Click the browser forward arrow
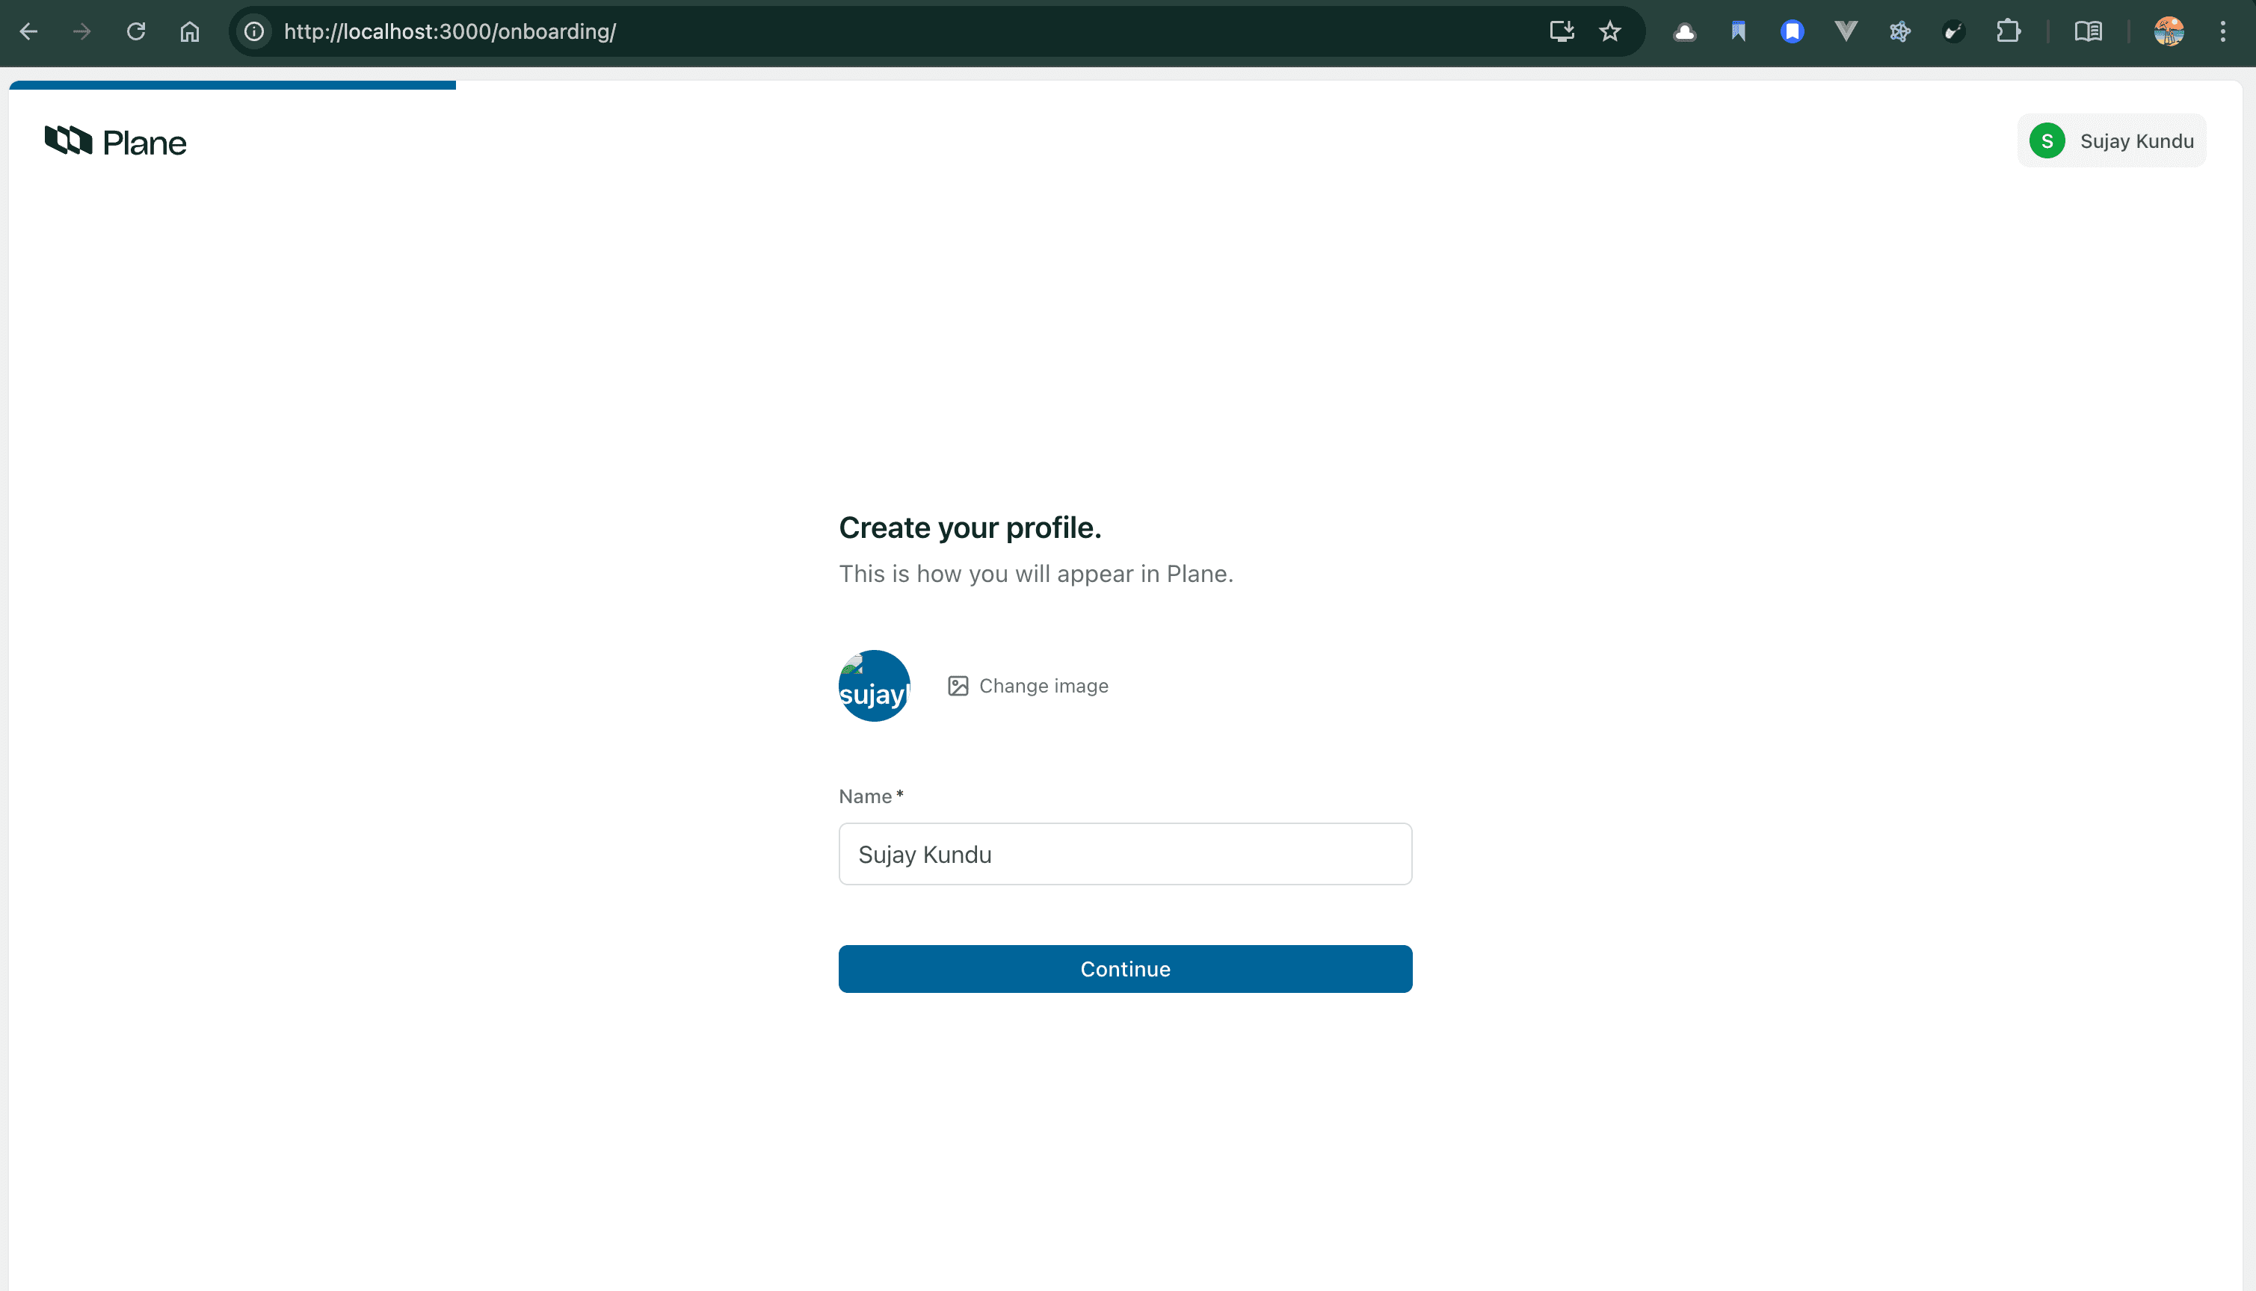Viewport: 2256px width, 1291px height. [81, 32]
